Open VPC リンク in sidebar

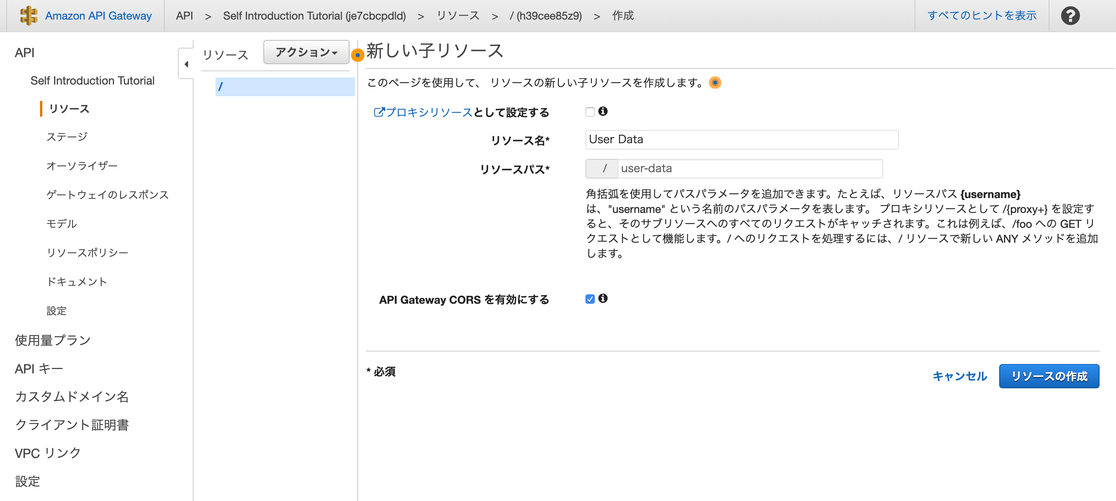point(48,453)
